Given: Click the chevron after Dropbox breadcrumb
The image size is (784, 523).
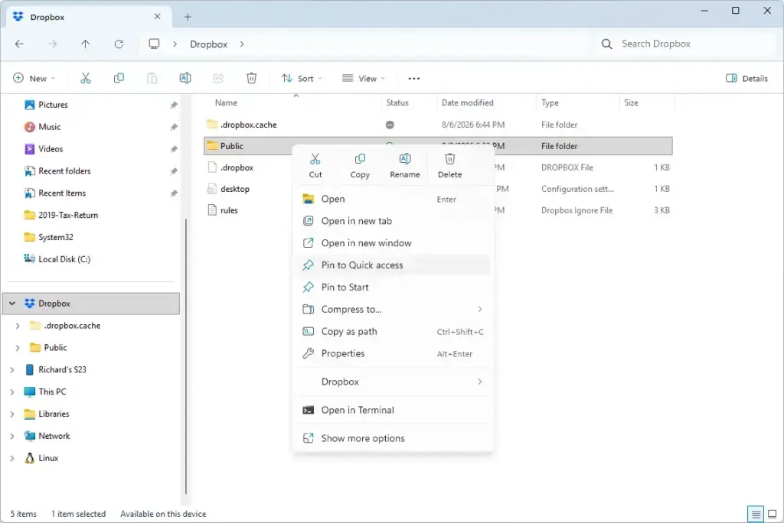Looking at the screenshot, I should [242, 44].
